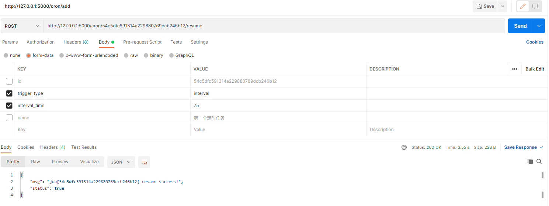Open the Settings tab
Viewport: 549px width, 206px height.
coord(199,42)
